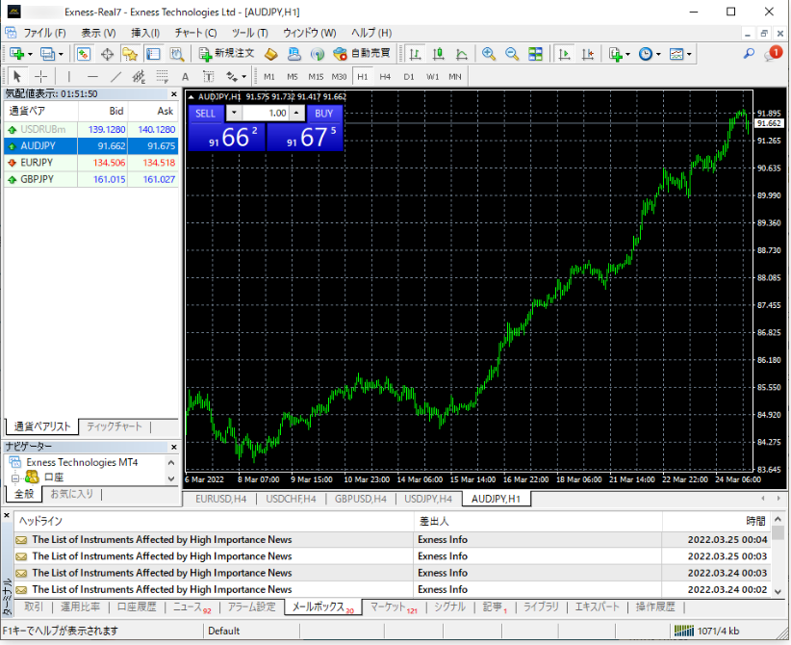Open the profiles dropdown arrow
This screenshot has height=645, width=791.
61,54
